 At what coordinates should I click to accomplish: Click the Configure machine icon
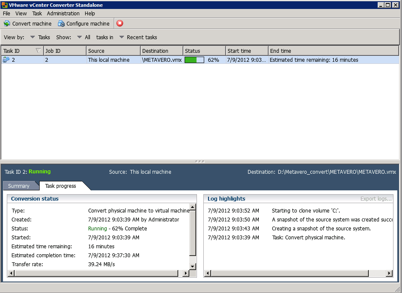(x=61, y=23)
